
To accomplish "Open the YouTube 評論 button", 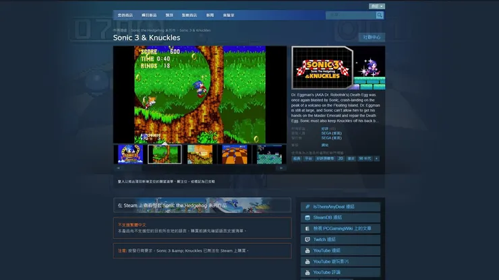I will tap(341, 273).
